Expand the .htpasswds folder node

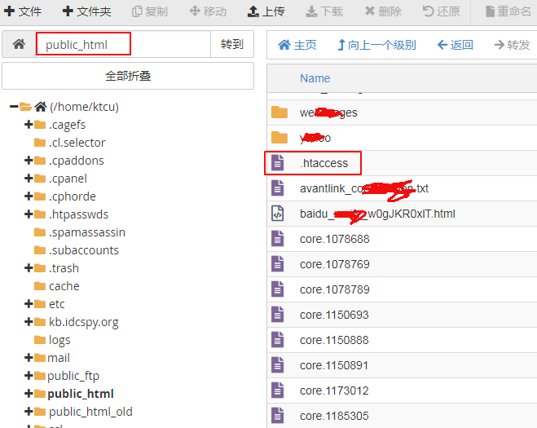click(29, 214)
